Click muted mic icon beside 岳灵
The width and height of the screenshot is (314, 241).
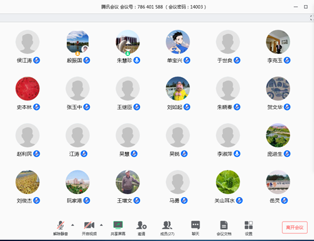pyautogui.click(x=284, y=200)
